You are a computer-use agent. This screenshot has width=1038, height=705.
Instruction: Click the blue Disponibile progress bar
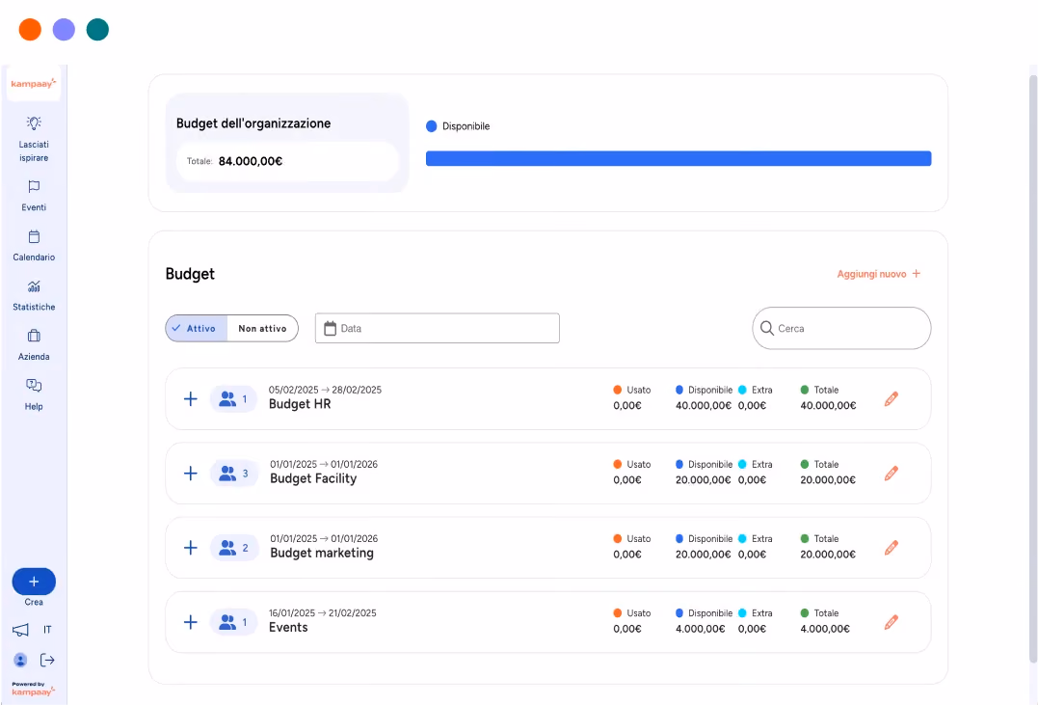click(679, 158)
